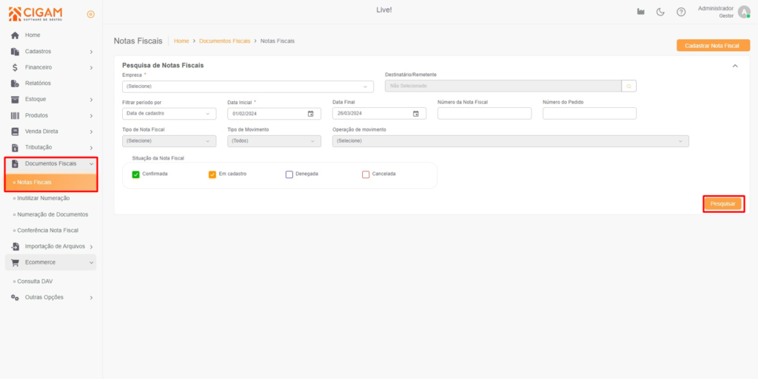Select the Notas Fiscais submenu item

pyautogui.click(x=51, y=182)
